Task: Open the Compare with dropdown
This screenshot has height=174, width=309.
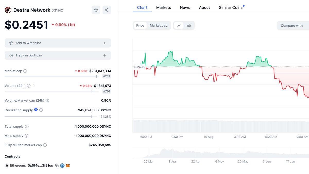Action: 293,26
